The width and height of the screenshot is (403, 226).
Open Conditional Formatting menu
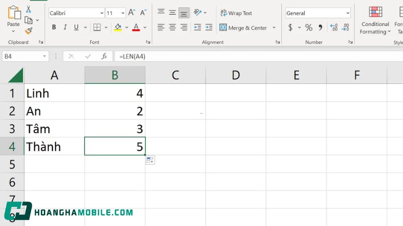[x=375, y=21]
